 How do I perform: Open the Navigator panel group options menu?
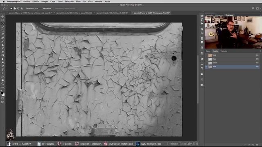coord(260,15)
